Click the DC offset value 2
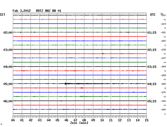This screenshot has height=127, width=167. click(x=165, y=88)
